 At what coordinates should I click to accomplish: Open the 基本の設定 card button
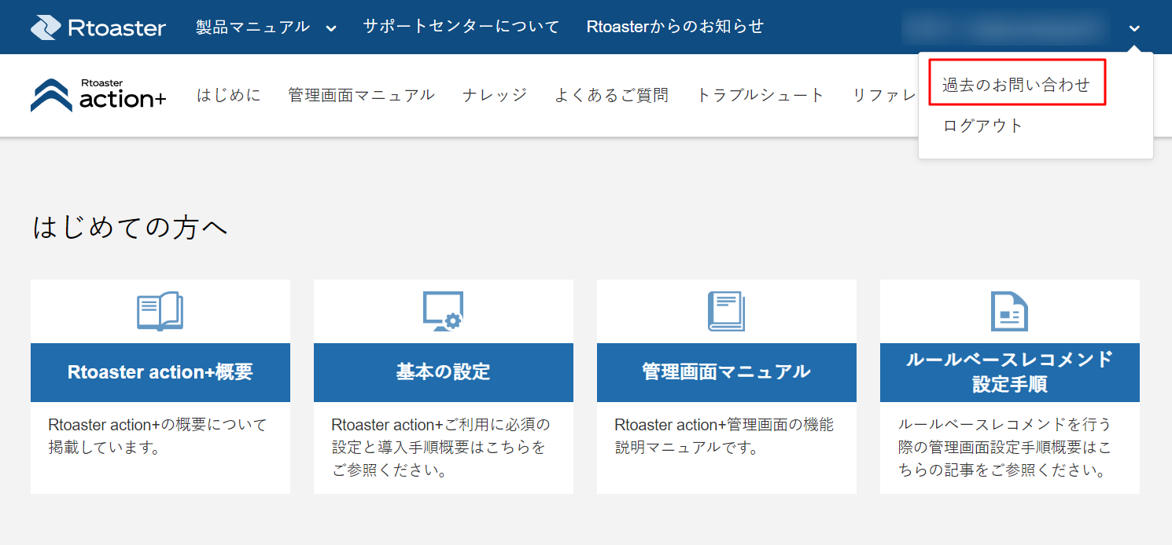click(x=444, y=372)
